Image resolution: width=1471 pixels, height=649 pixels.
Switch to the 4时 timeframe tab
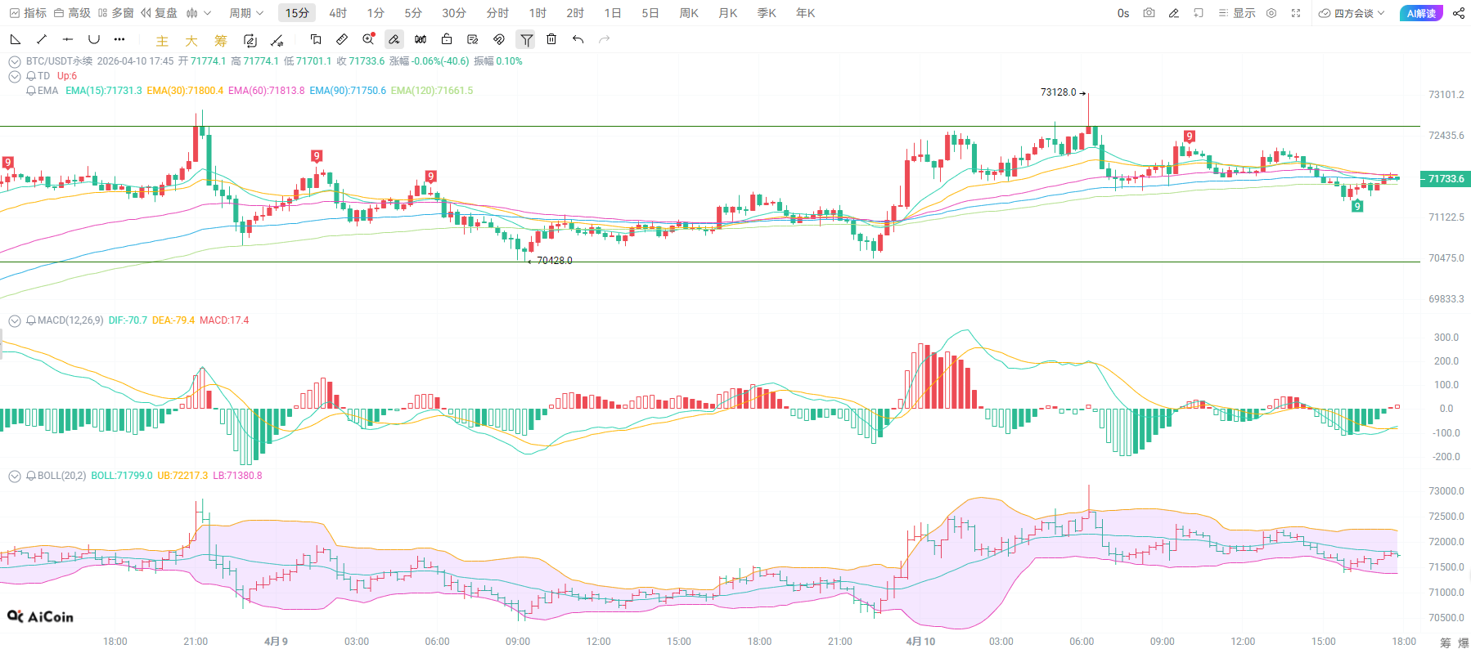[338, 13]
